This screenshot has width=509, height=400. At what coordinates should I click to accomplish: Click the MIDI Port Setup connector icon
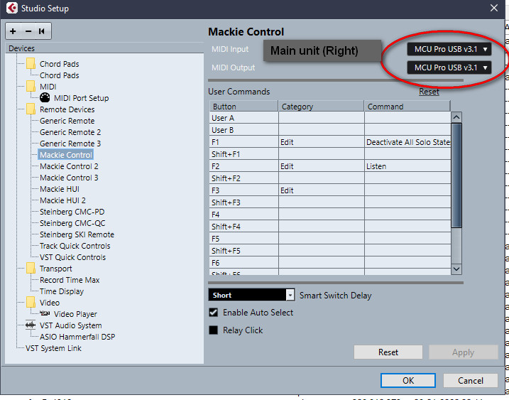(45, 97)
